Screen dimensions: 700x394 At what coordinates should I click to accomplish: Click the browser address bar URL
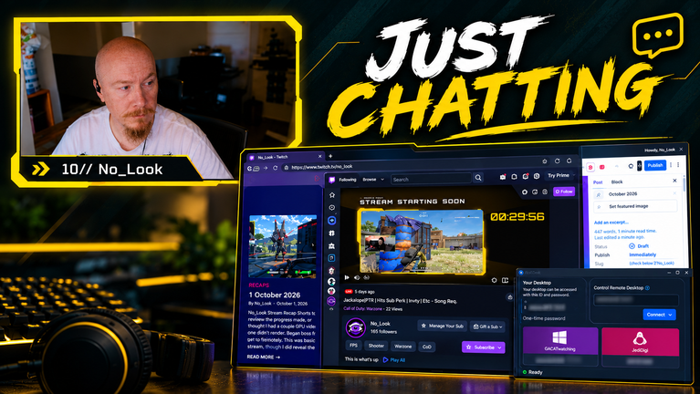pos(322,167)
